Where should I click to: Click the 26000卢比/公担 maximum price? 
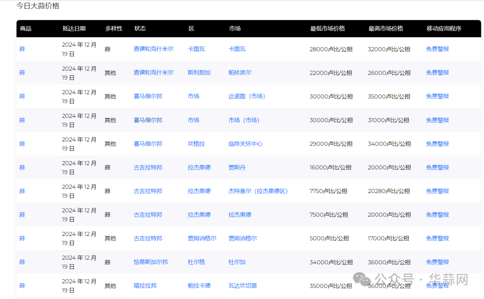point(389,73)
